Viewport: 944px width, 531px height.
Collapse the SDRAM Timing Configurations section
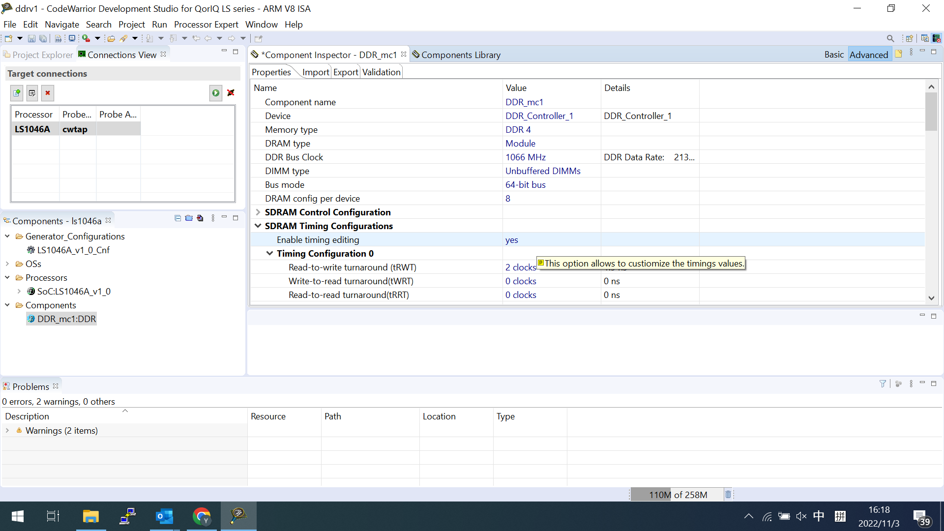pos(258,226)
